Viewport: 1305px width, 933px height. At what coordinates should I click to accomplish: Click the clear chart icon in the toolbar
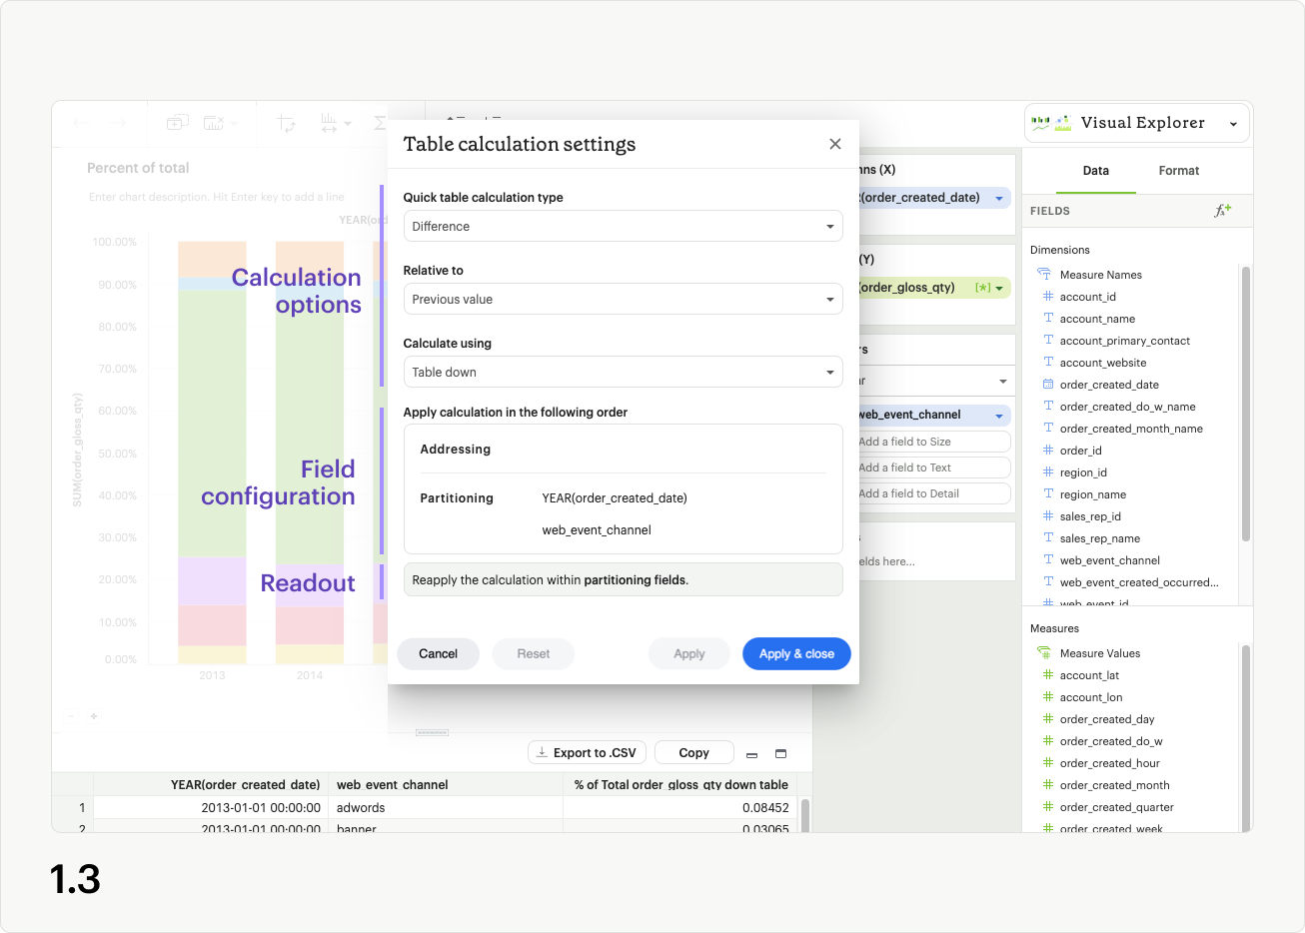point(212,121)
